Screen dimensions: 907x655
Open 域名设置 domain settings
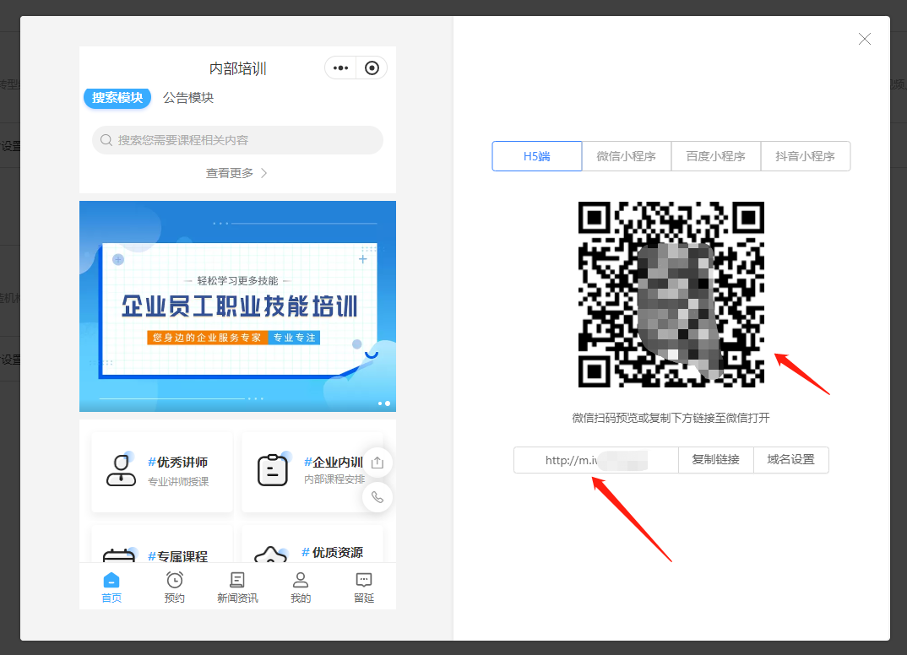point(791,460)
